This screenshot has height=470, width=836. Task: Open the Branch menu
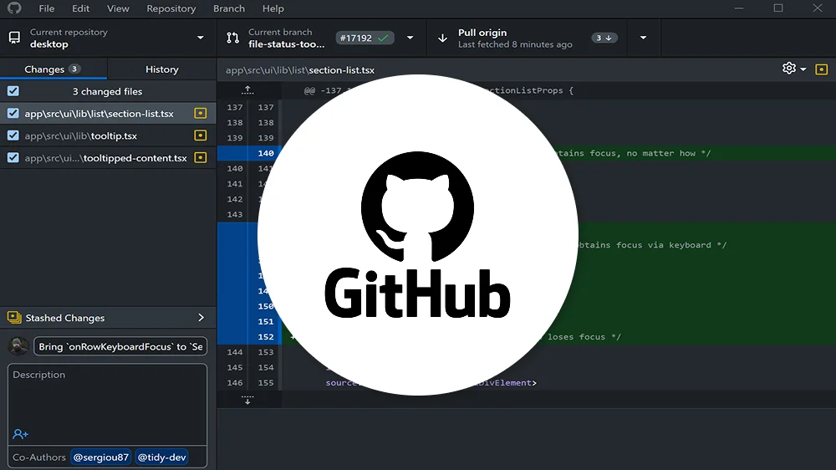click(229, 8)
